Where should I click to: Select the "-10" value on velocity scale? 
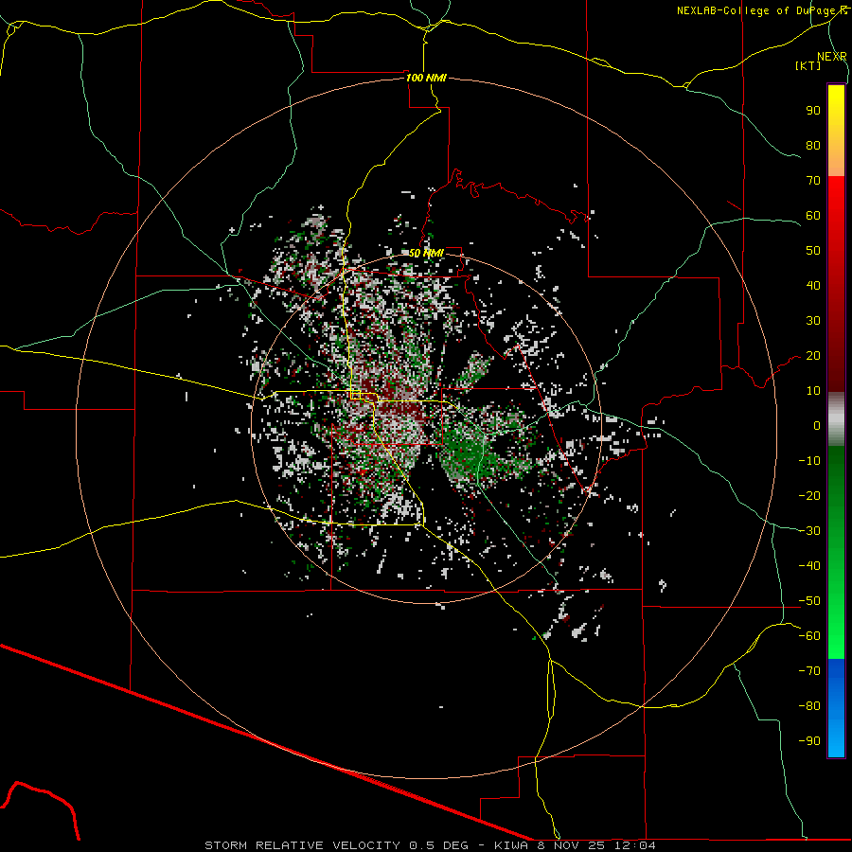[809, 461]
